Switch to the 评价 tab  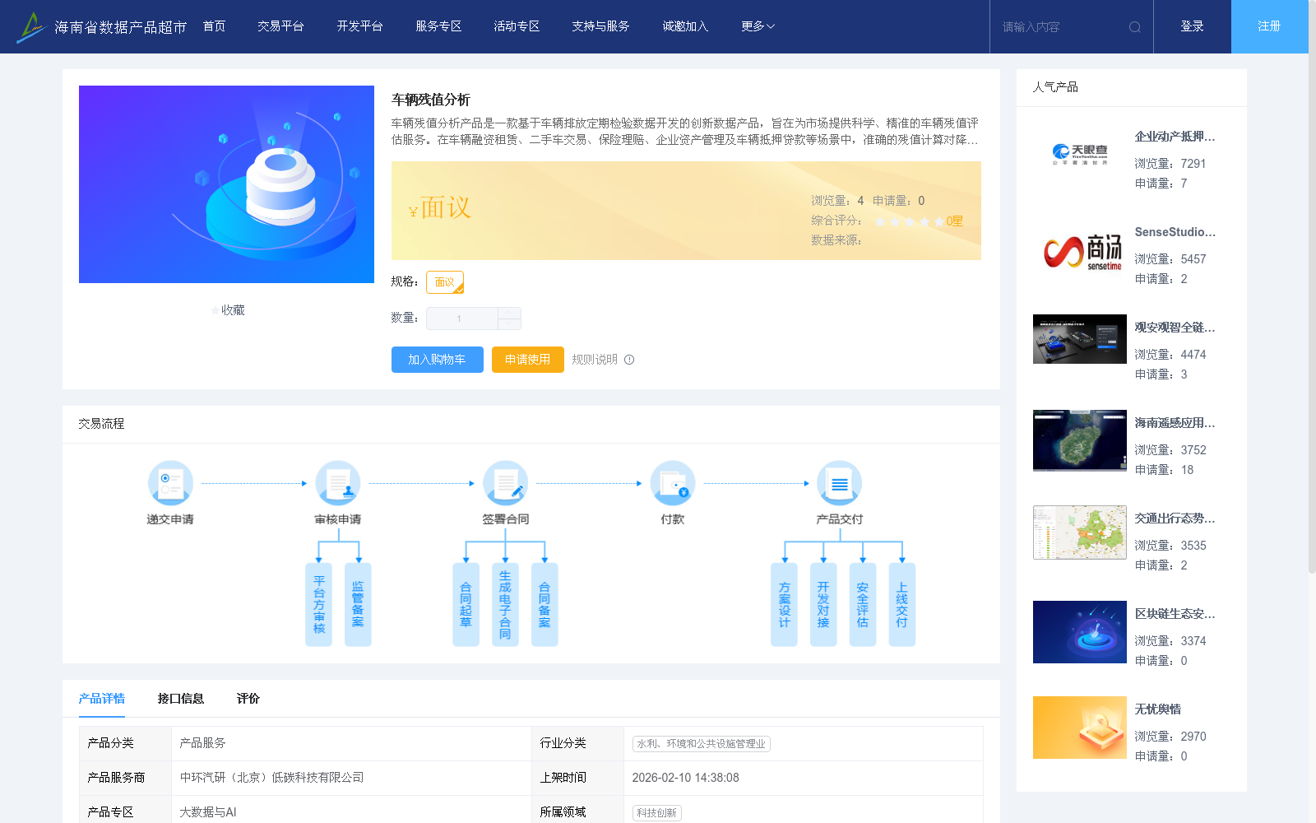click(248, 699)
